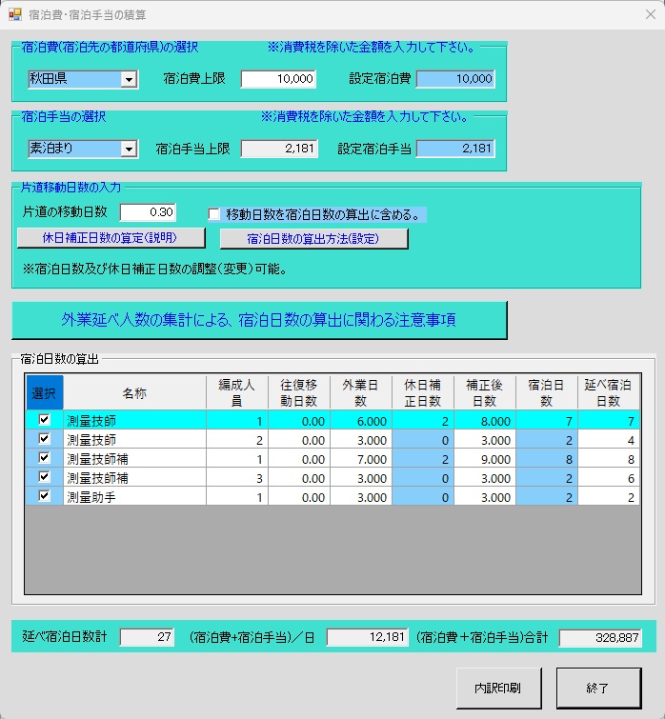Select 休日補正日数 cell in first 測量技師 row
The width and height of the screenshot is (665, 719).
click(x=422, y=420)
